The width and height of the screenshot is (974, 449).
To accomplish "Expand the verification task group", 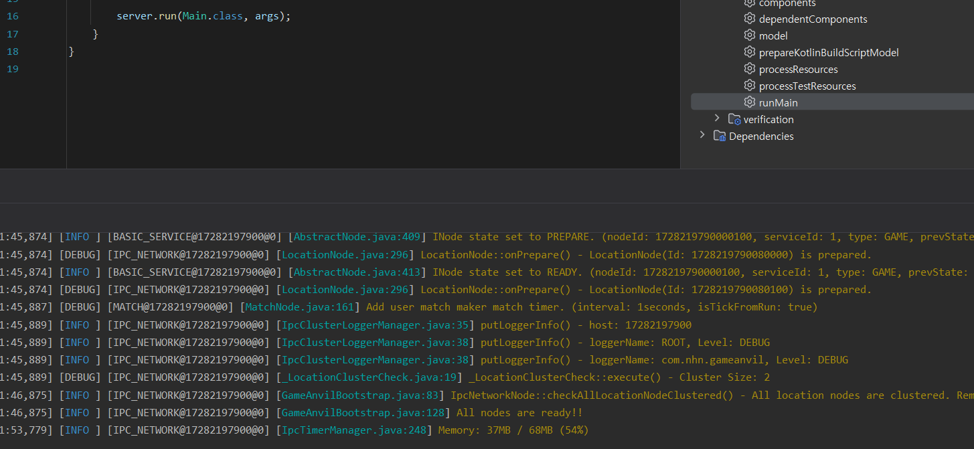I will coord(717,118).
